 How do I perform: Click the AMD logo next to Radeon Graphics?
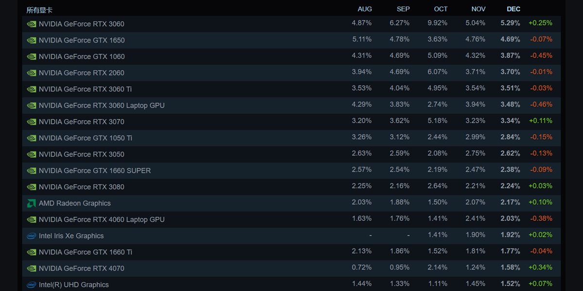(32, 204)
